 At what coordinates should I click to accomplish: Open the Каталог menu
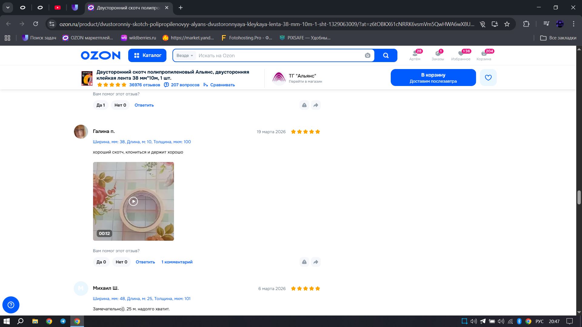(147, 55)
